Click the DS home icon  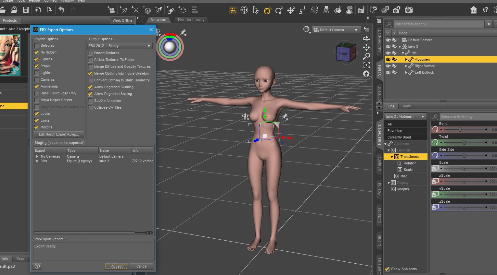point(474,10)
